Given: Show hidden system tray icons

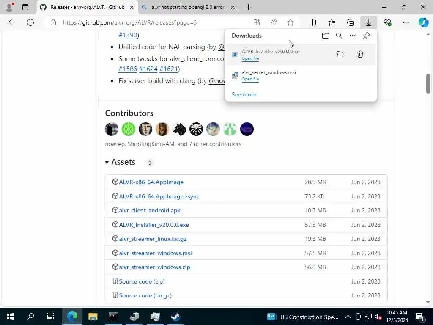Looking at the screenshot, I should pos(348,317).
